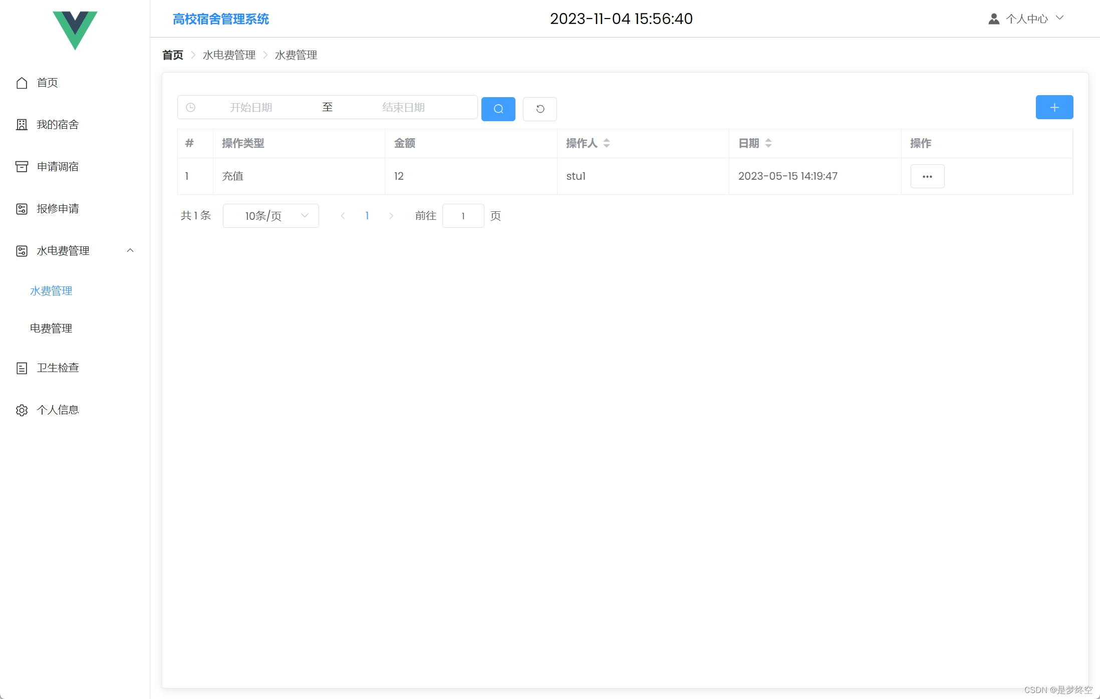Select the 电费管理 submenu item
1100x699 pixels.
coord(51,328)
